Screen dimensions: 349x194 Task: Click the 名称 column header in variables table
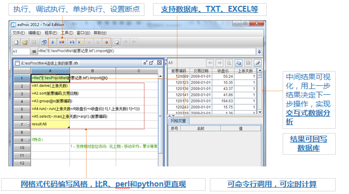tap(201, 128)
